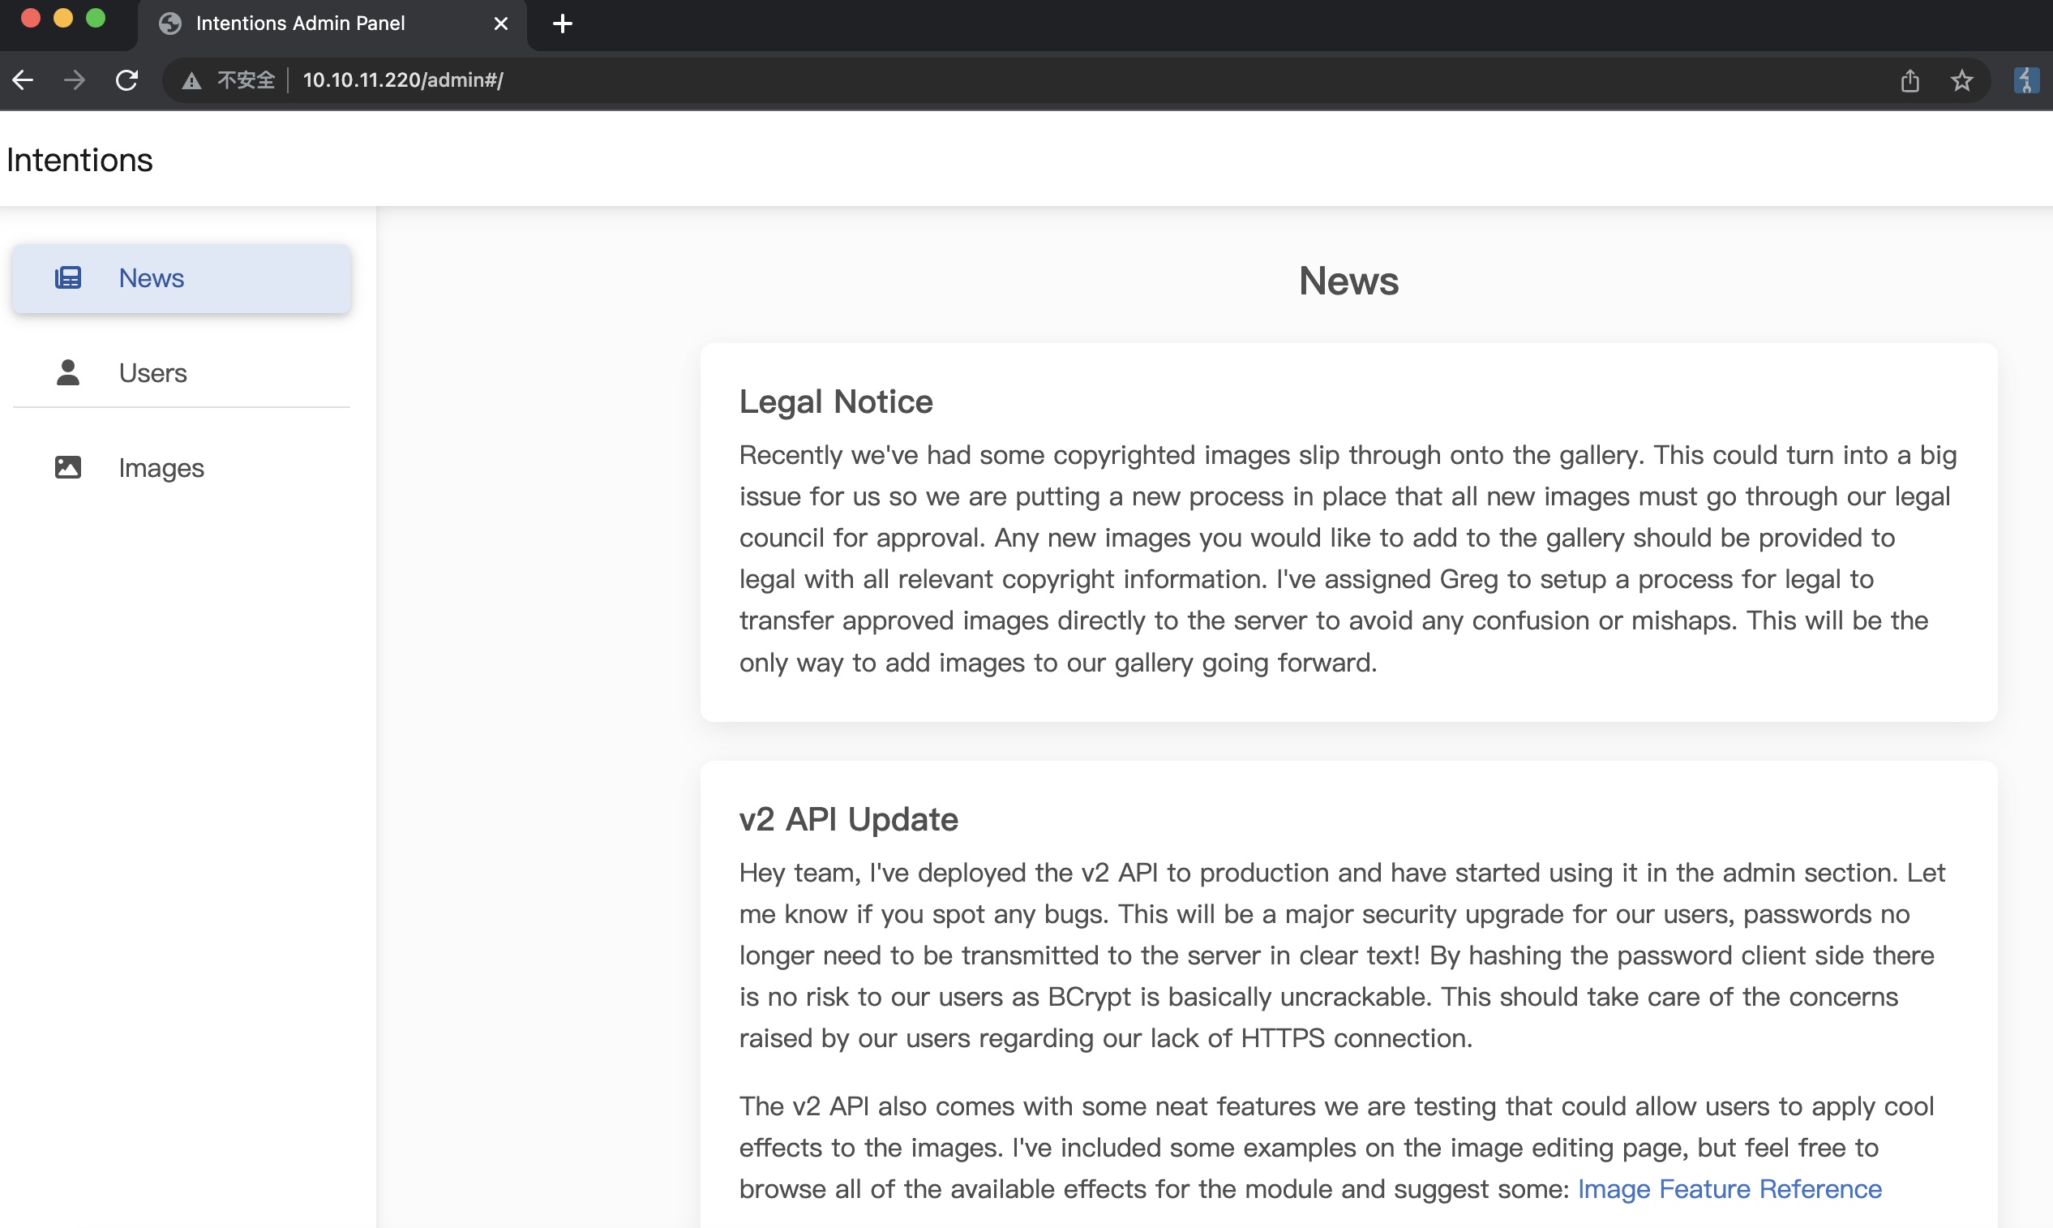The height and width of the screenshot is (1228, 2053).
Task: Click the share icon in the address bar
Action: [1909, 80]
